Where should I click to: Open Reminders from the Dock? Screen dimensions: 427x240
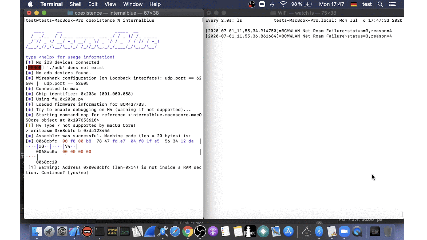225,231
